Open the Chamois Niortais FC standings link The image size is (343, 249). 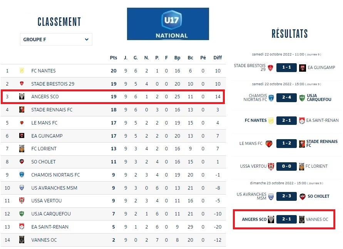[x=55, y=175]
